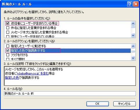Click the キャンセル button
The image size is (140, 110).
point(124,104)
